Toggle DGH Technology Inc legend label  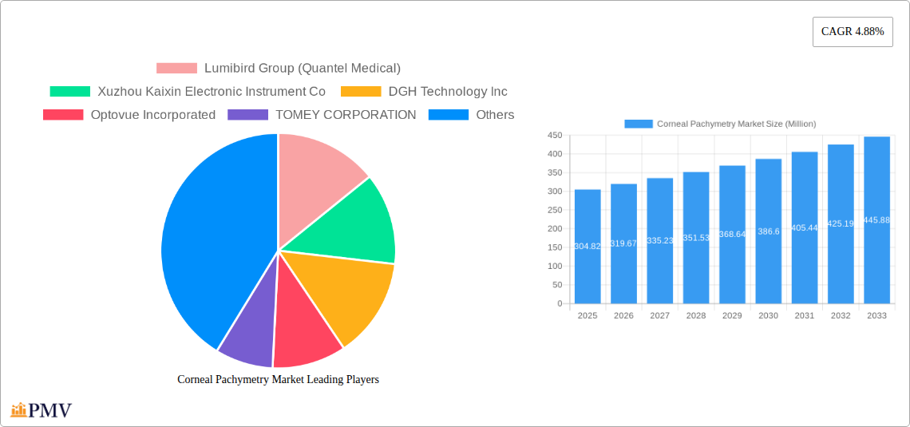(x=448, y=92)
